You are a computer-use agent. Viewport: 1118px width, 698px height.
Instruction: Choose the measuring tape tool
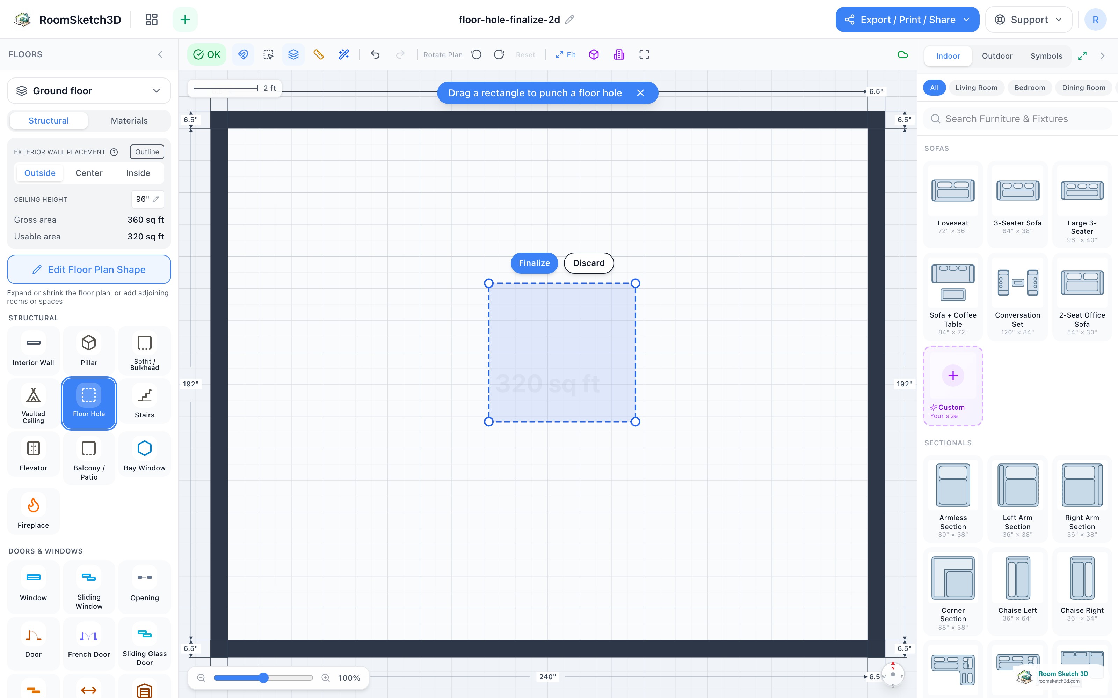[x=318, y=54]
